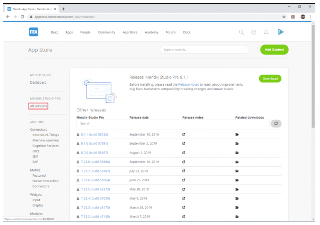Viewport: 320px width, 225px height.
Task: Open Machine Learning category
Action: click(x=46, y=141)
